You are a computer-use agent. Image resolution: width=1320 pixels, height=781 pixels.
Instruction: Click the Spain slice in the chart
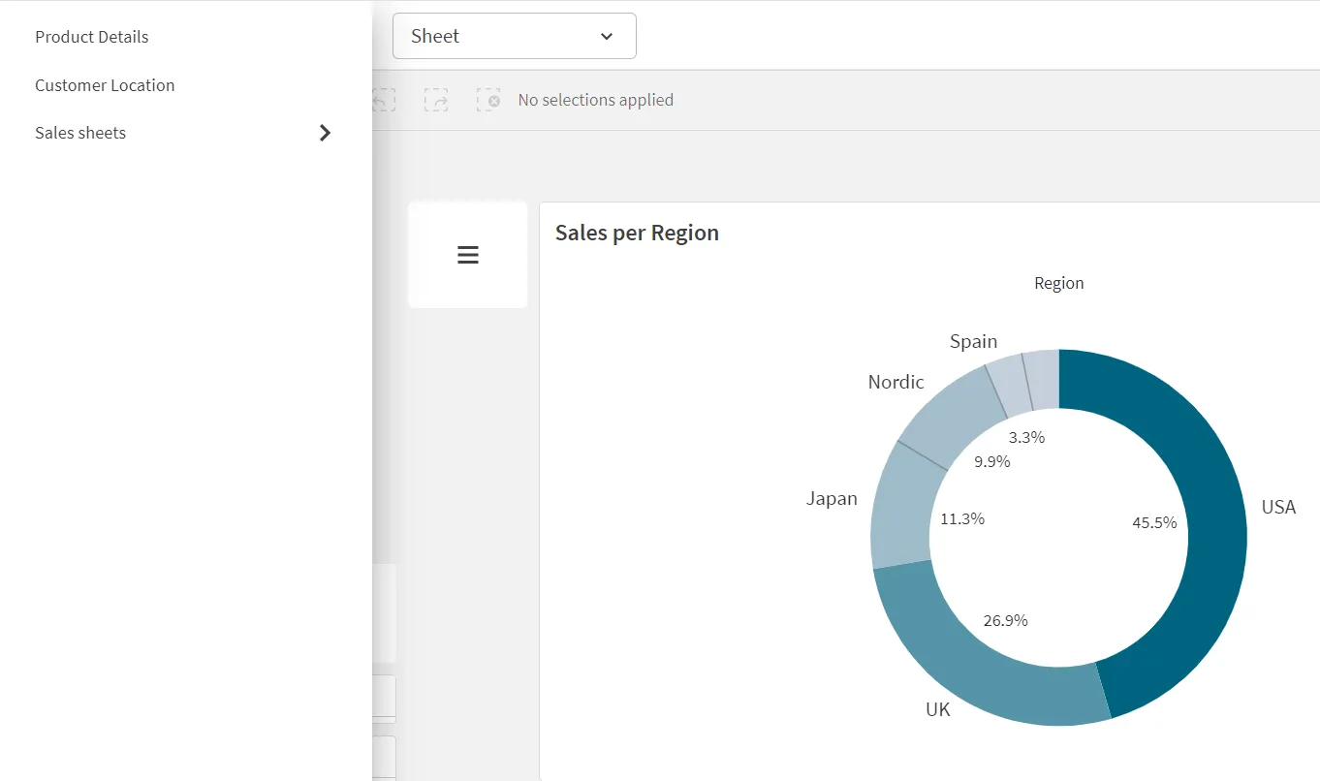point(1008,384)
